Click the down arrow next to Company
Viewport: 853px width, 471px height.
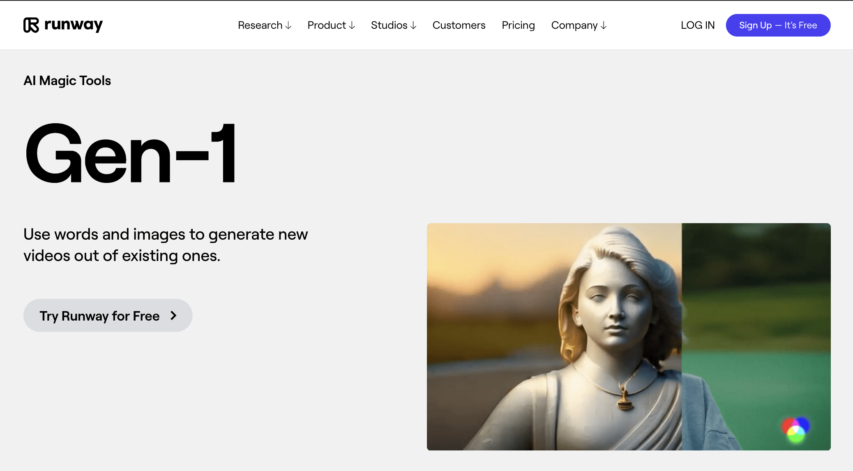[604, 25]
